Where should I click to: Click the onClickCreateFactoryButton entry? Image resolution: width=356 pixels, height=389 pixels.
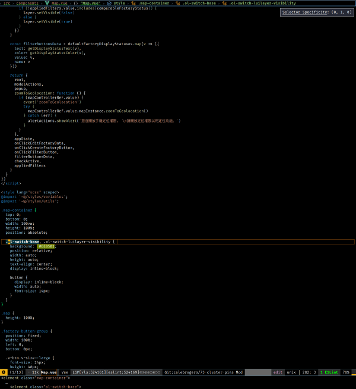[44, 148]
